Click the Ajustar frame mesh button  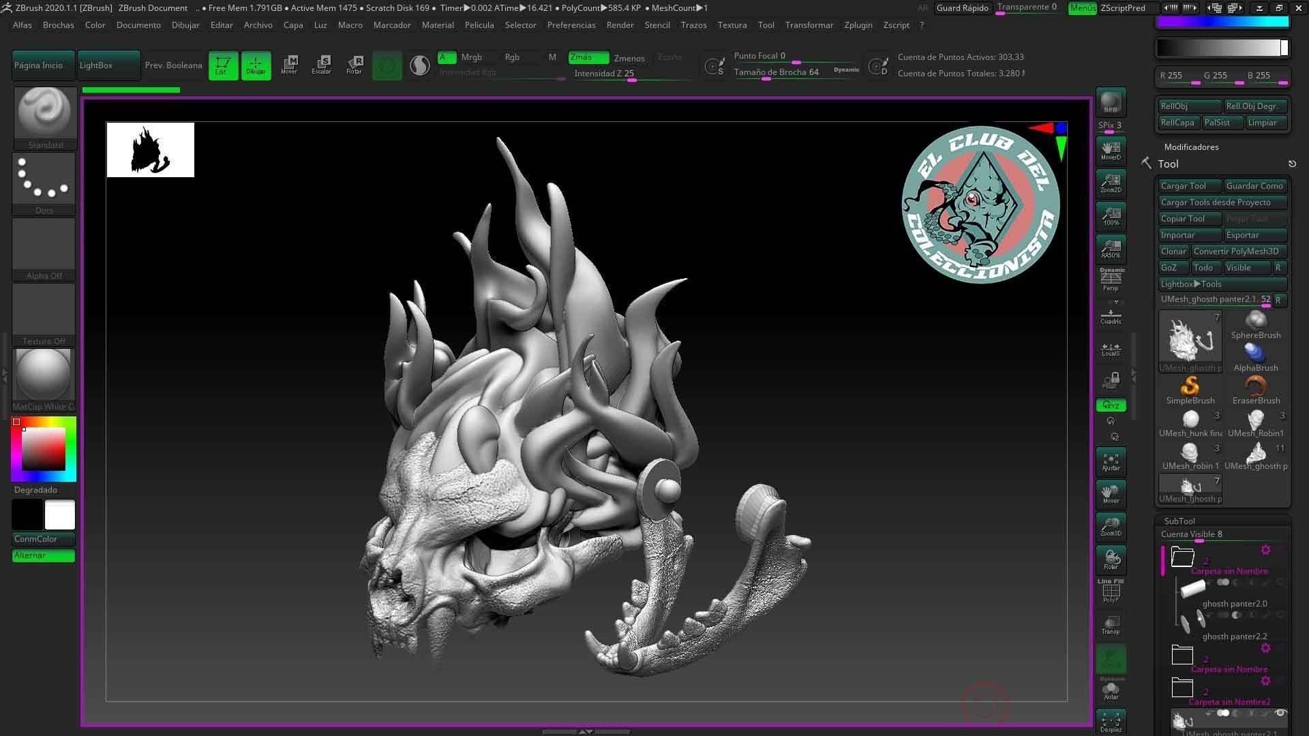[x=1111, y=461]
